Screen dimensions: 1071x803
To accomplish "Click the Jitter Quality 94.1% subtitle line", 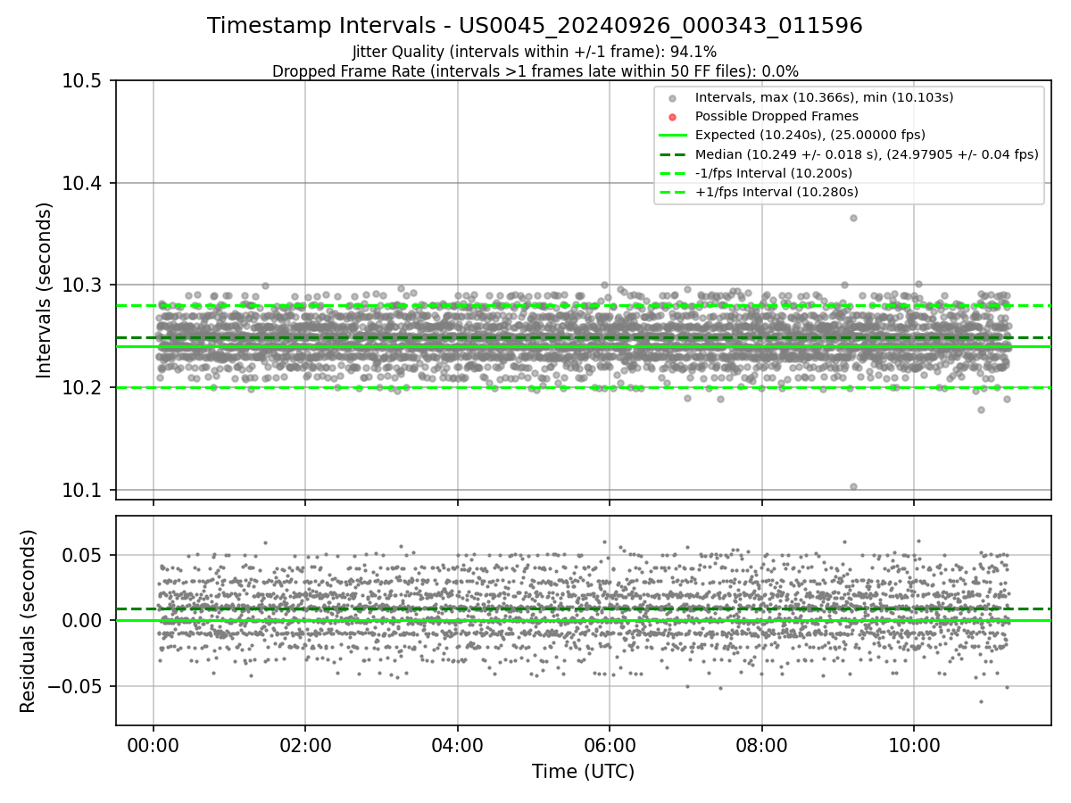I will point(535,53).
